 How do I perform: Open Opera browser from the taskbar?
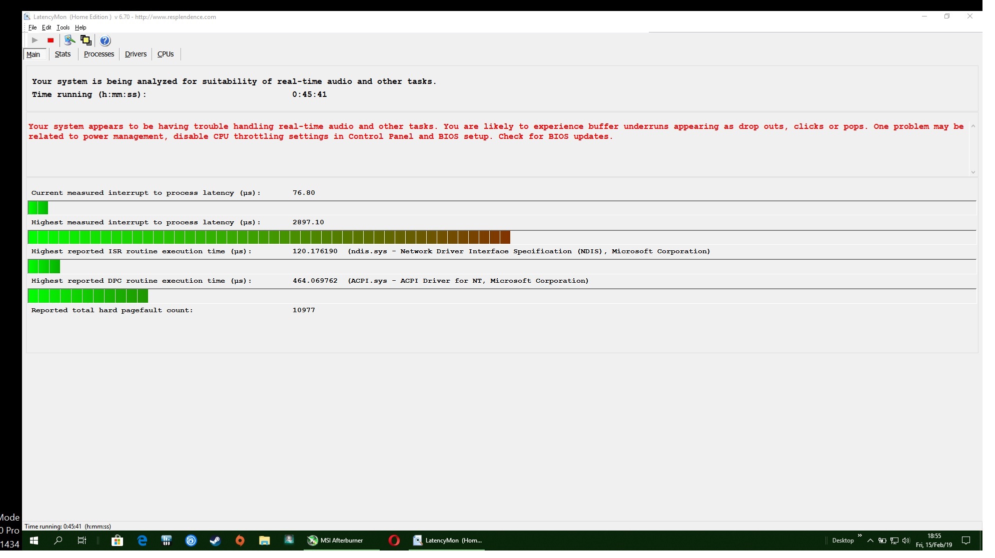[x=394, y=541]
